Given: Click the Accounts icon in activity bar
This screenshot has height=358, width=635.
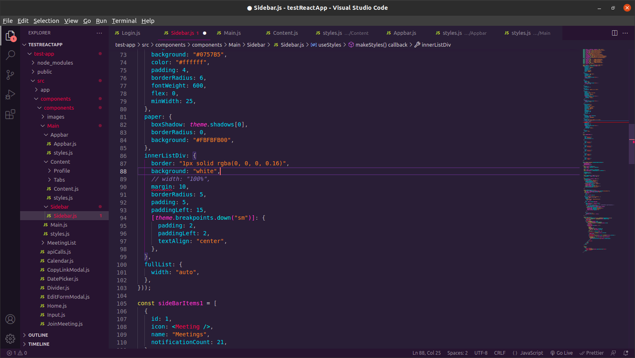Looking at the screenshot, I should click(x=10, y=319).
